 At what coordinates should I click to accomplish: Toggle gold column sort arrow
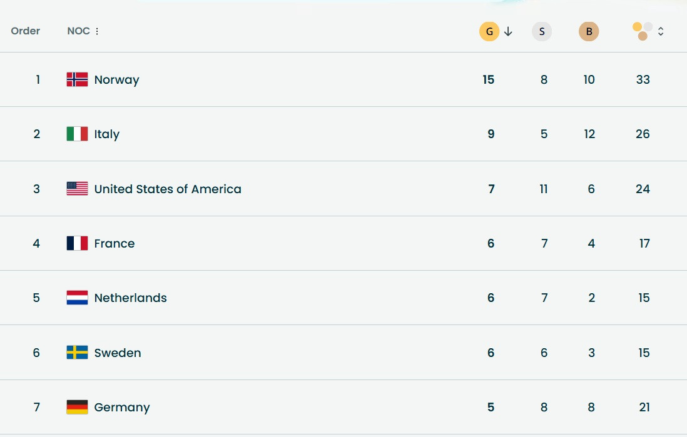[x=508, y=31]
